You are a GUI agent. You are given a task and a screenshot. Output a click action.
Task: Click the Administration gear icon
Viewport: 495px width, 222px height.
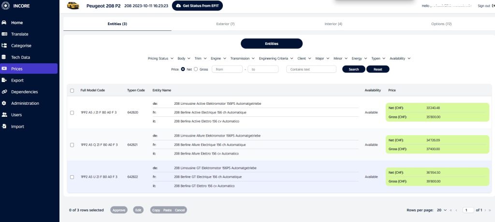point(4,103)
